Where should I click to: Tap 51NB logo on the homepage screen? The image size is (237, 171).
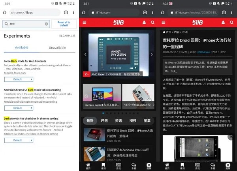tap(118, 23)
